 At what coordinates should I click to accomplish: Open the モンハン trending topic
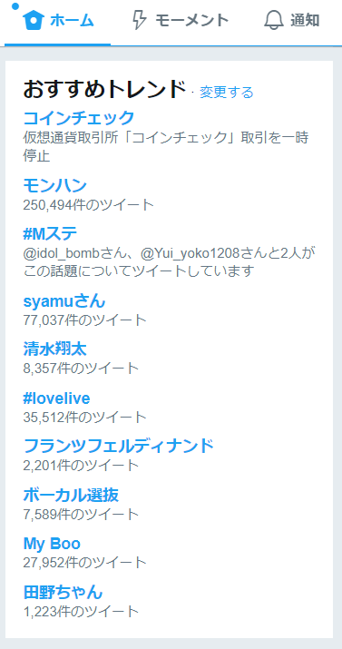coord(54,185)
